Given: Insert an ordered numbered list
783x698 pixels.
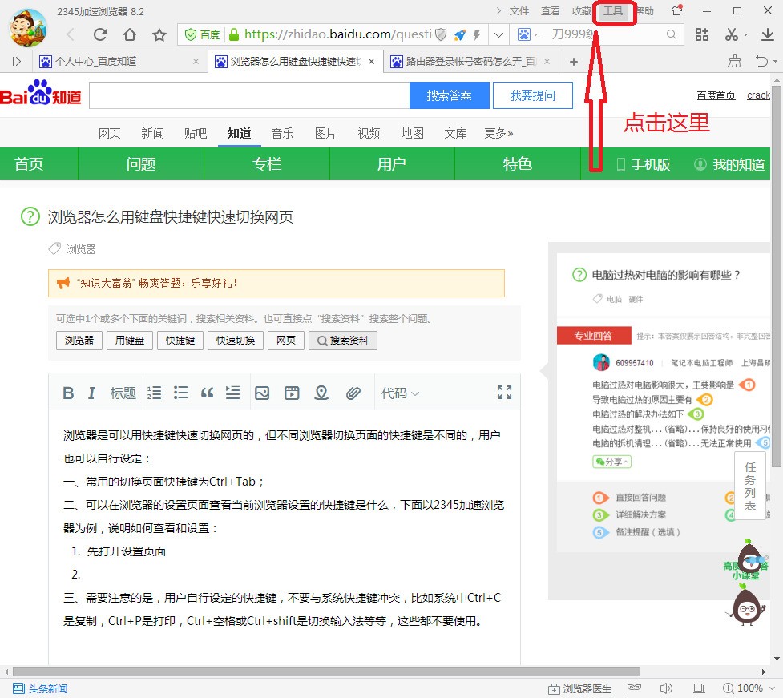Looking at the screenshot, I should tap(155, 393).
